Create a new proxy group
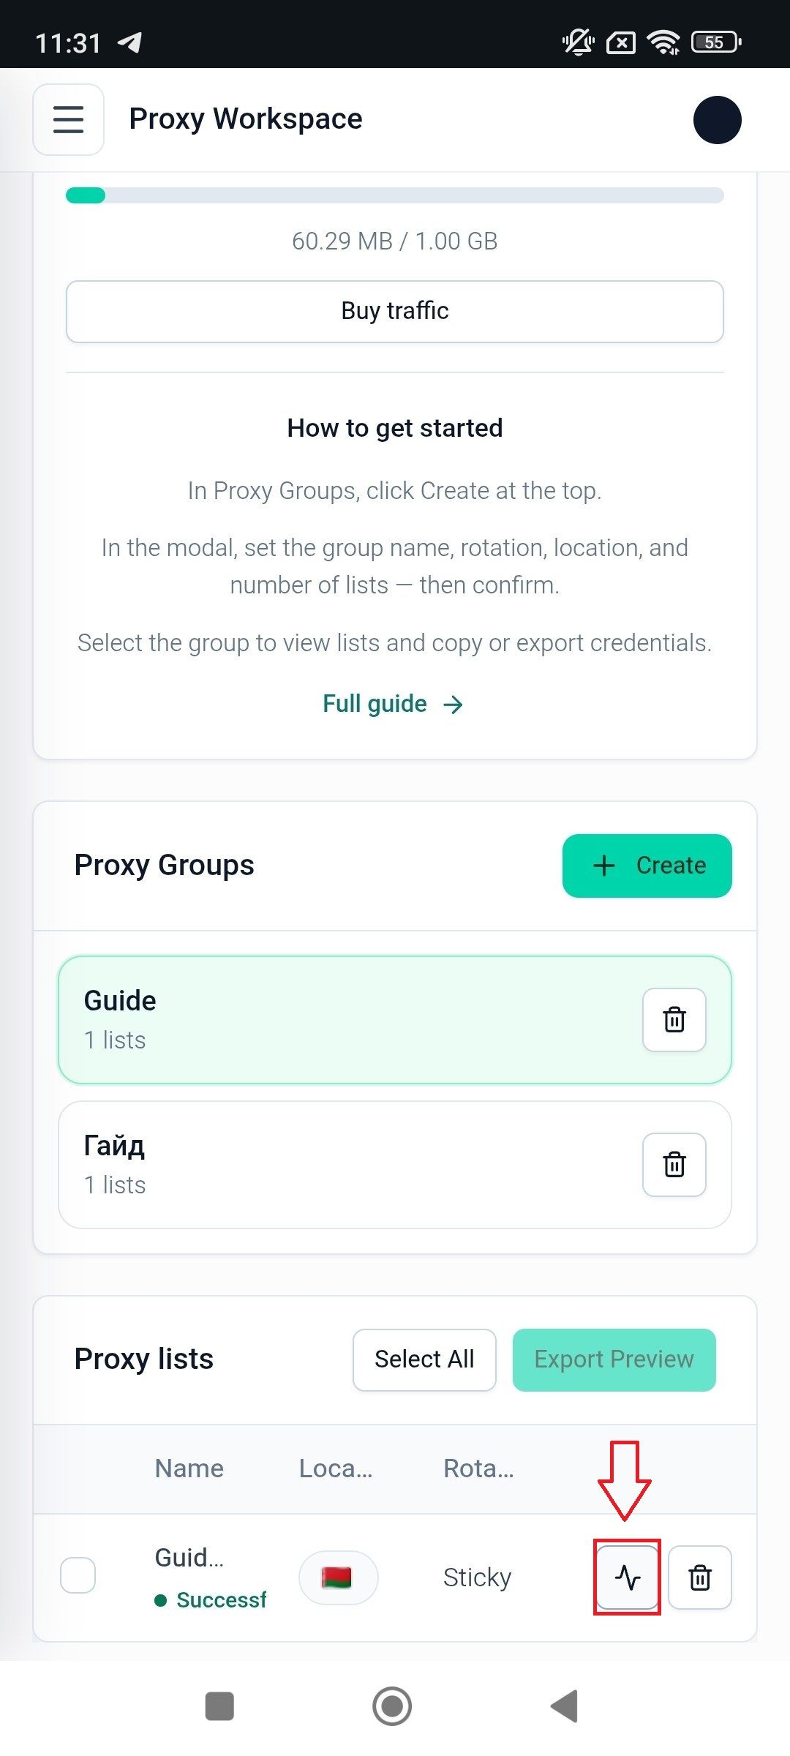Image resolution: width=790 pixels, height=1756 pixels. [x=647, y=866]
